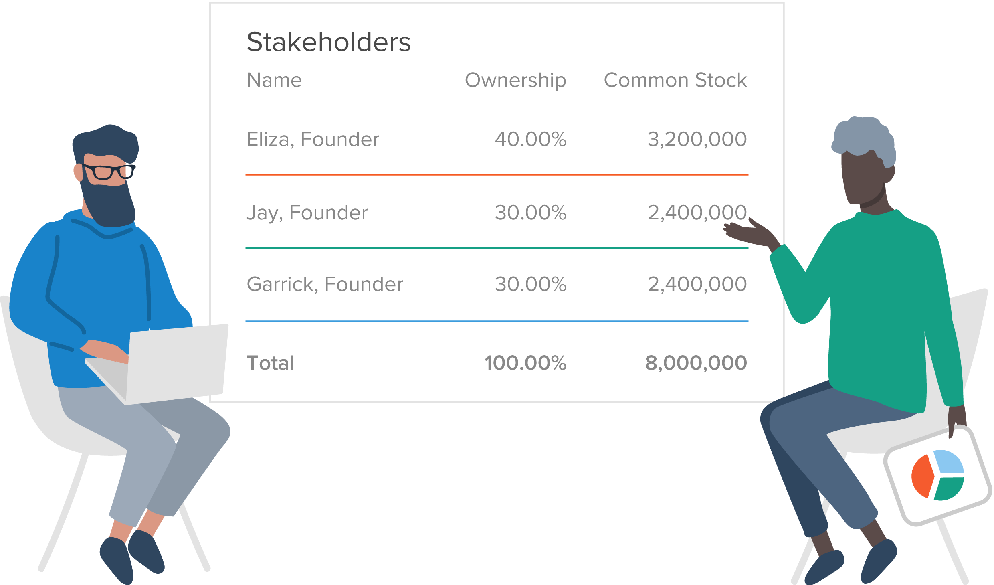Open the Jay, Founder row

coord(497,212)
